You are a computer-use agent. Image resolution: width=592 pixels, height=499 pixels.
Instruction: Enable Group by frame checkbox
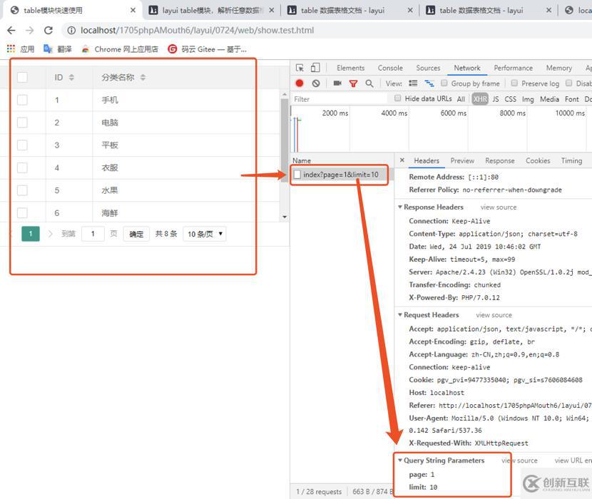pyautogui.click(x=444, y=83)
